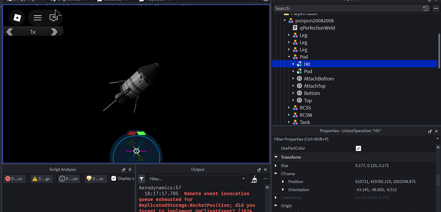
Task: Toggle the information filter in Script Analysis
Action: click(69, 179)
